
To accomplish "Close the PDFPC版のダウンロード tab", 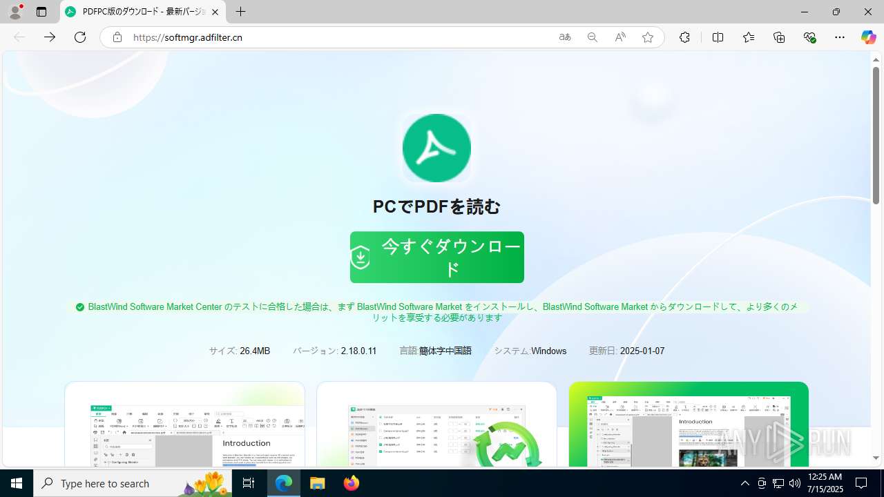I will pyautogui.click(x=215, y=12).
